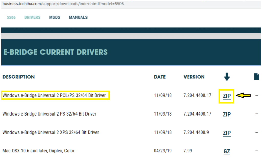262x158 pixels.
Task: Click the download arrow column icon
Action: pos(227,77)
